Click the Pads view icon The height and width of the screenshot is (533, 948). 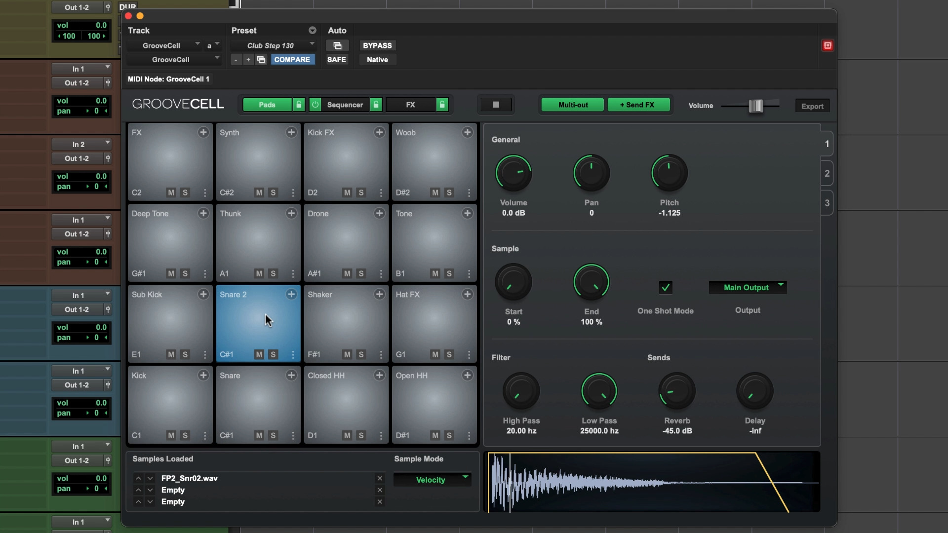[x=267, y=105]
